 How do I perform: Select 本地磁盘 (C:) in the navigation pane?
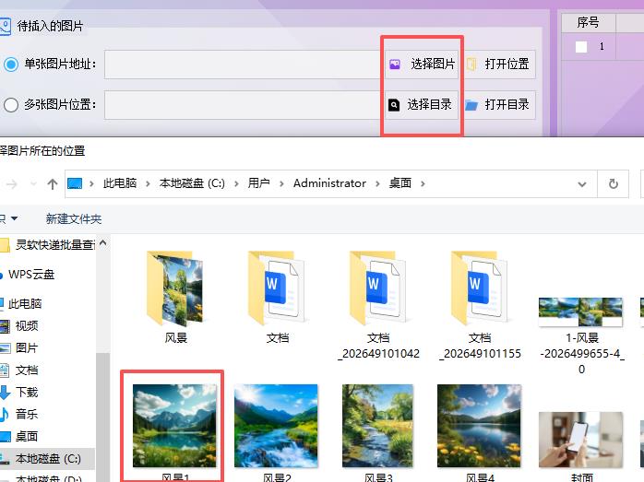(x=48, y=458)
